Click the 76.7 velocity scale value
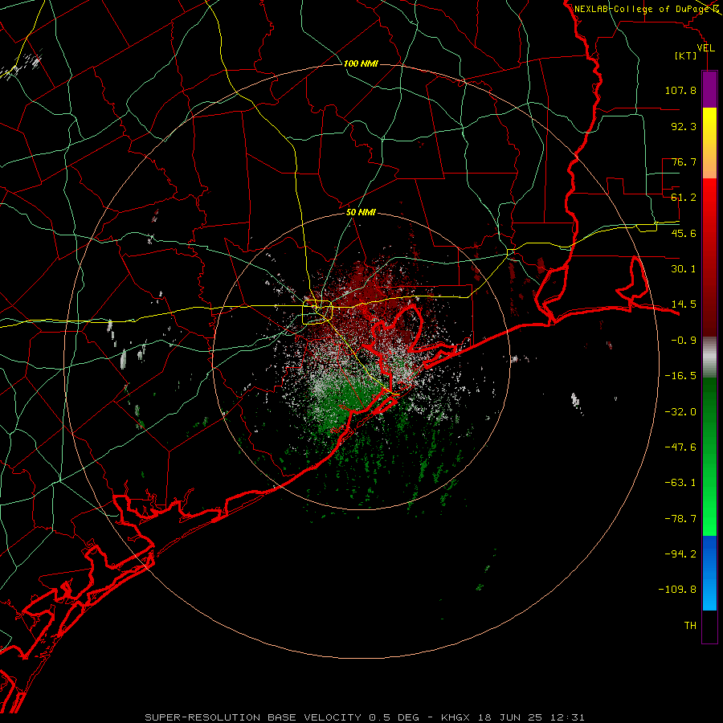The height and width of the screenshot is (723, 723). [684, 161]
